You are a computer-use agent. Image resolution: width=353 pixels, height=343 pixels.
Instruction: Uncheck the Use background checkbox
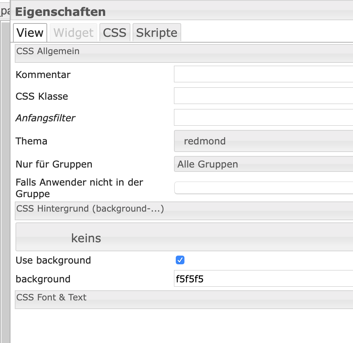tap(180, 260)
